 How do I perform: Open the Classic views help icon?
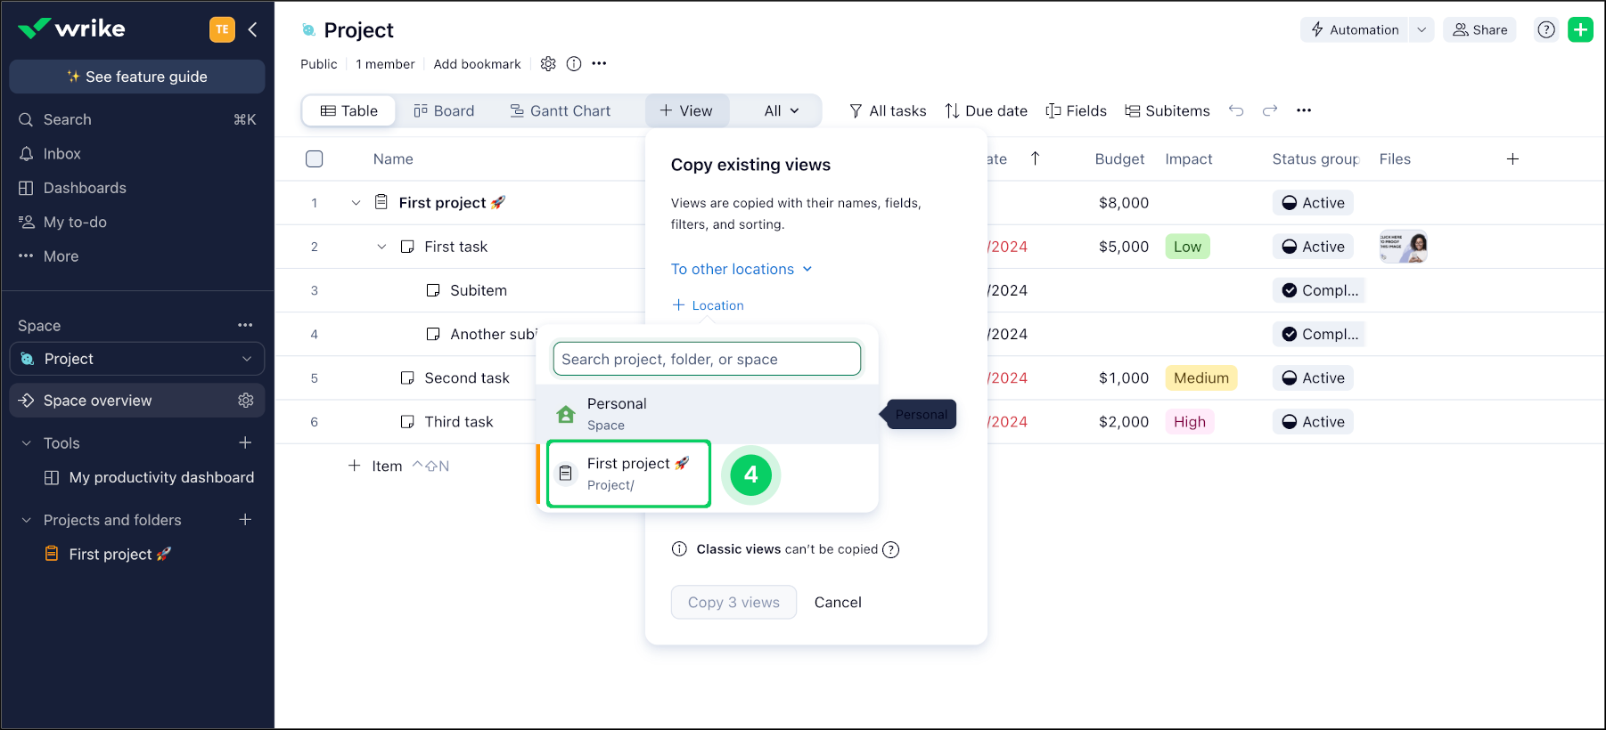point(890,549)
